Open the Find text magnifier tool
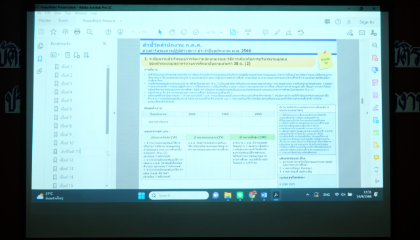420x240 pixels. [x=89, y=32]
